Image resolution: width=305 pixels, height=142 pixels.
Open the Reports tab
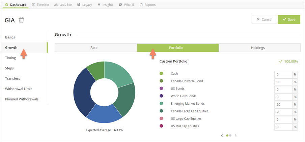coord(147,5)
